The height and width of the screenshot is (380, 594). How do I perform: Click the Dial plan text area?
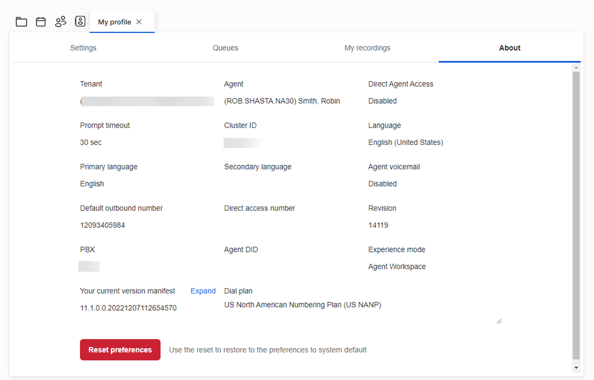tap(363, 311)
